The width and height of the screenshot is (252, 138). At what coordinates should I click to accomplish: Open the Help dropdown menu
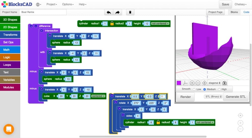83,4
